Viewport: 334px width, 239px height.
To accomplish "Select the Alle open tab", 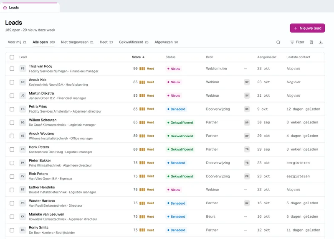I will click(x=44, y=42).
